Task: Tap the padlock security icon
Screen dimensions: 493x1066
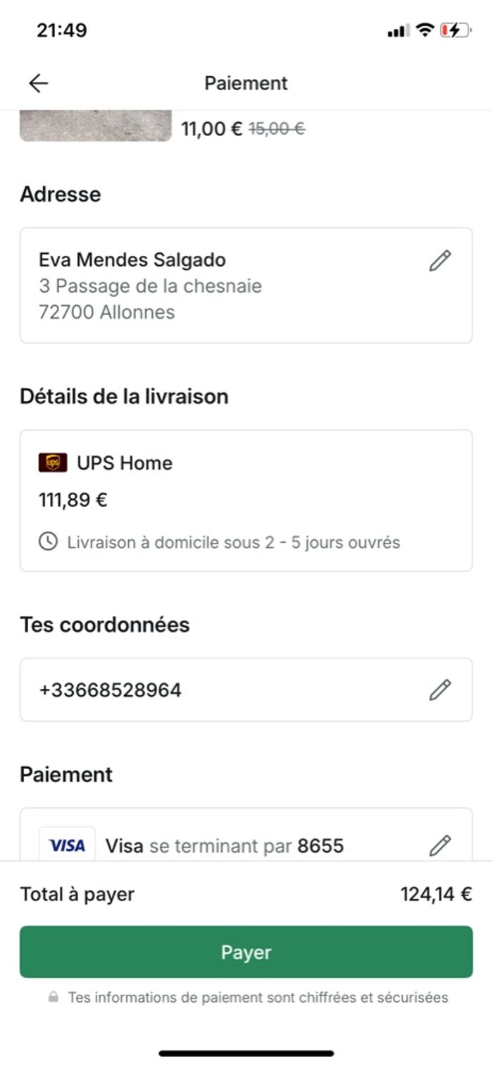Action: coord(53,998)
